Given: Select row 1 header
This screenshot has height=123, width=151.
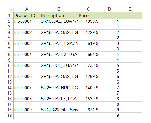Looking at the screenshot, I should (9, 15).
